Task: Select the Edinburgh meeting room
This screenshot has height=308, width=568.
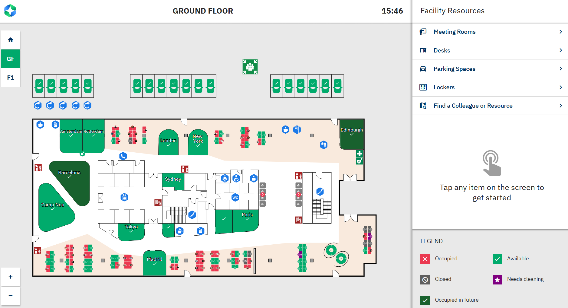Action: (351, 134)
